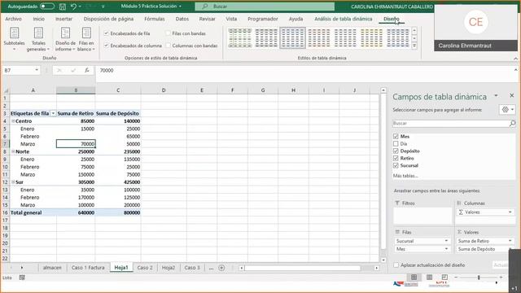Click the Save icon in title bar
Screen dimensions: 521x293
62,7
